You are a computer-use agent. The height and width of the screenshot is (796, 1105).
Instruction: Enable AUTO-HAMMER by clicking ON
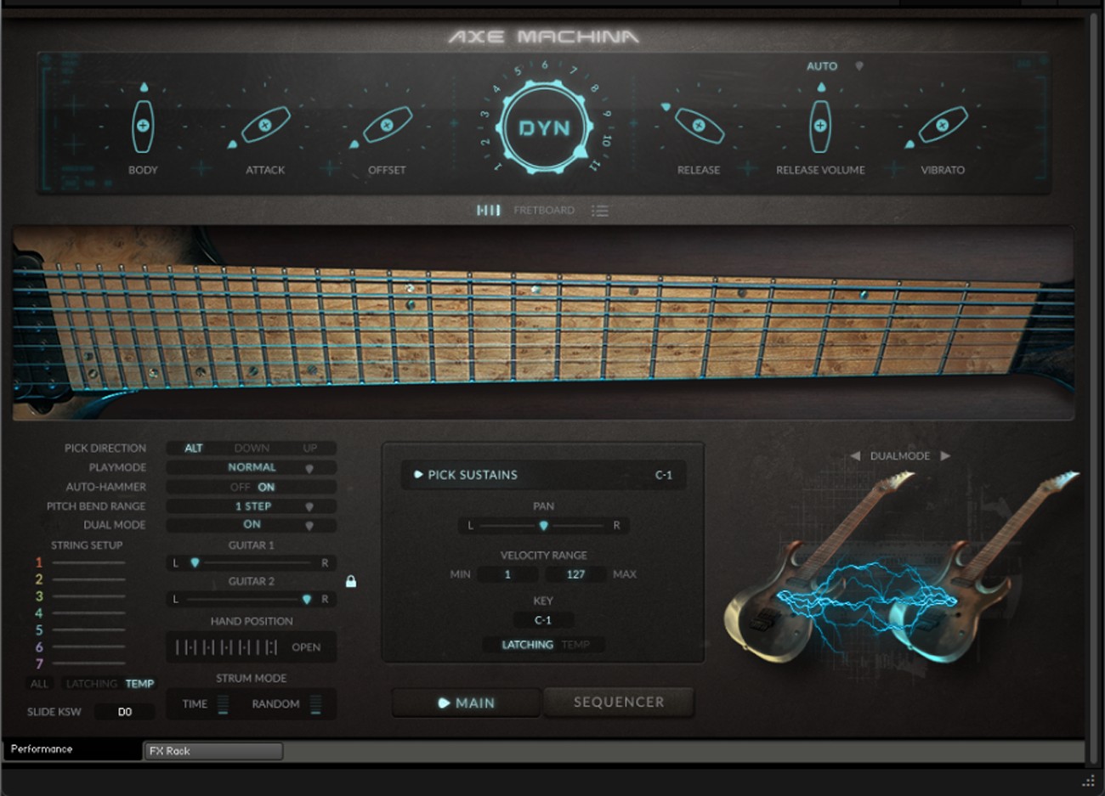267,487
